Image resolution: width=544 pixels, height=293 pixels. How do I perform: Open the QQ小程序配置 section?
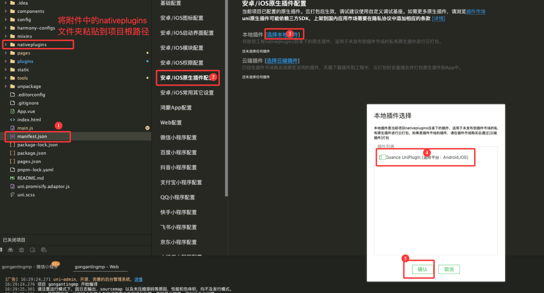(178, 197)
